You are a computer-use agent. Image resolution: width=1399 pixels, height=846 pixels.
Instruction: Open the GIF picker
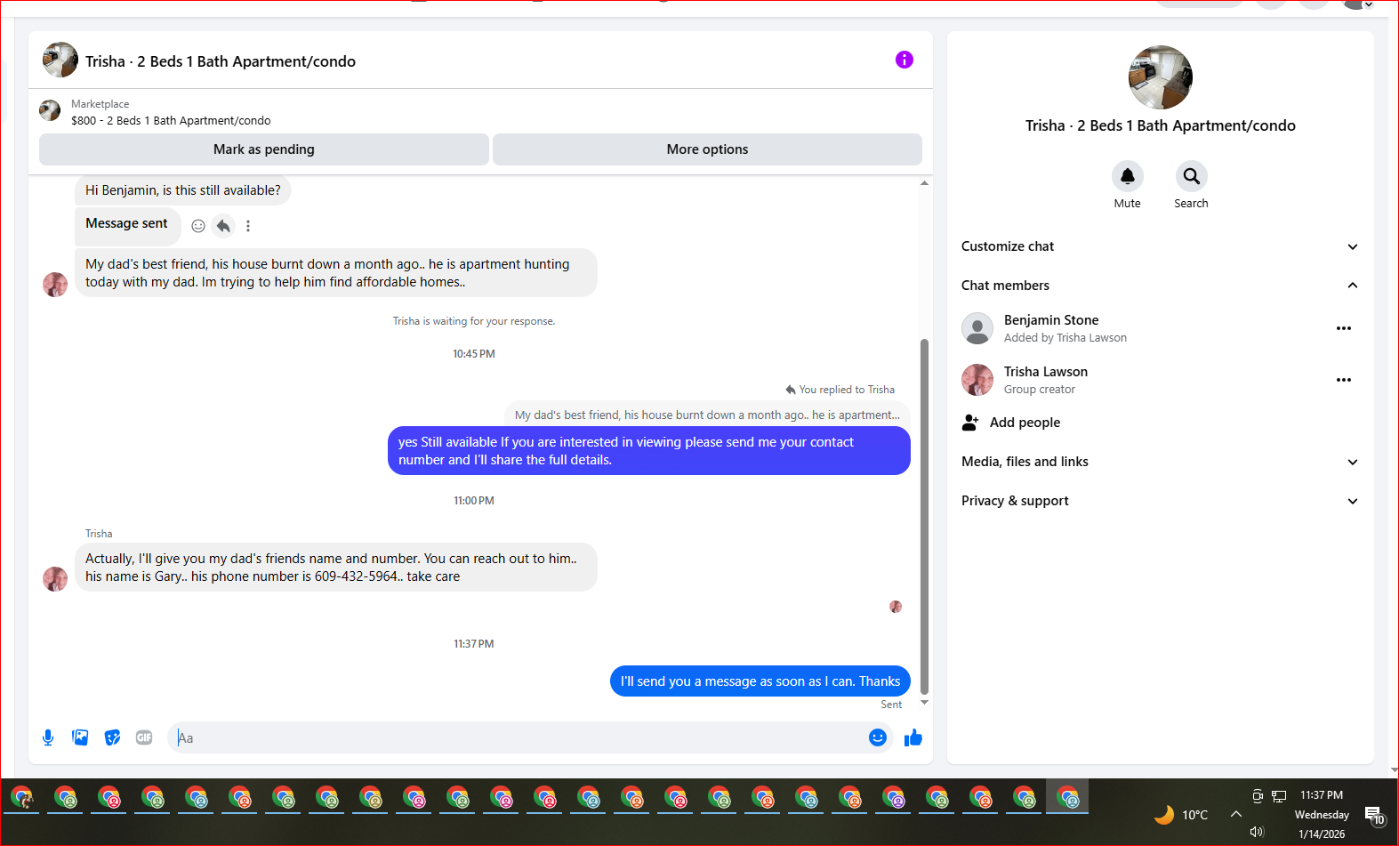tap(144, 737)
